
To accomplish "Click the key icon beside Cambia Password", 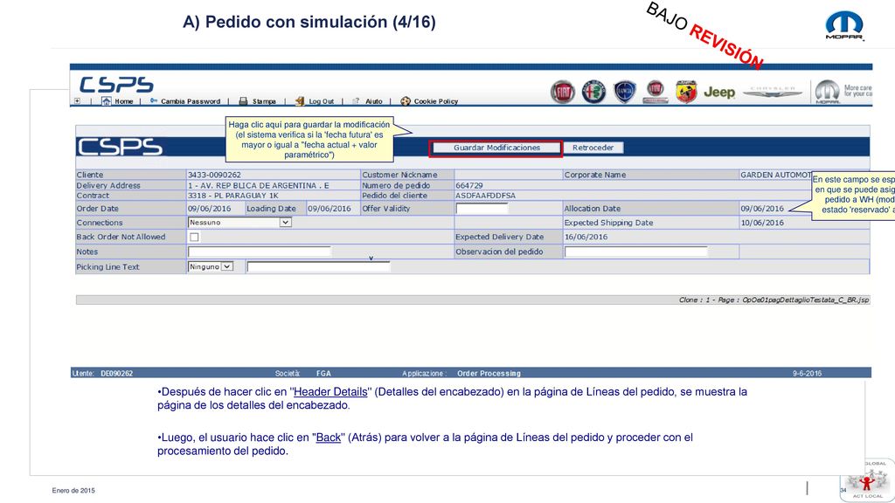I will click(154, 101).
